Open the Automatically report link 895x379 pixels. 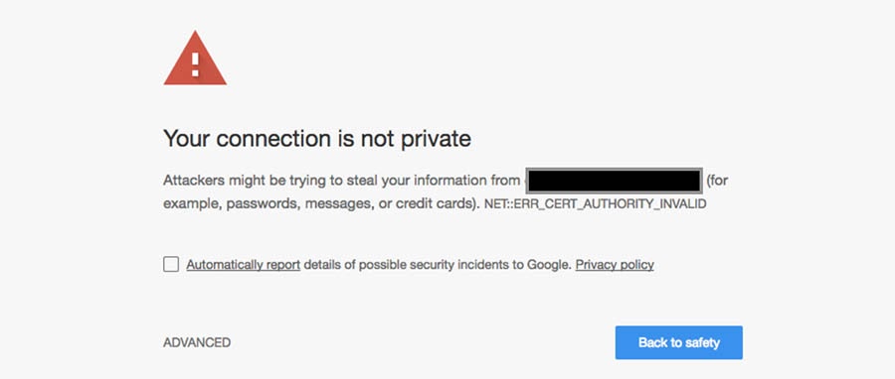pos(244,265)
